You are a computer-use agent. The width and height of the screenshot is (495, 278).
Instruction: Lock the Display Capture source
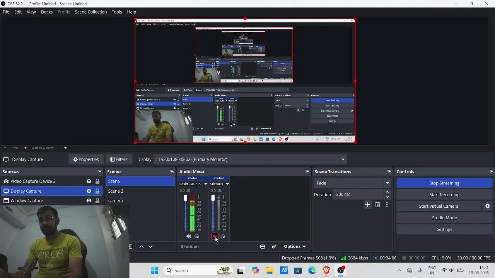tap(97, 191)
